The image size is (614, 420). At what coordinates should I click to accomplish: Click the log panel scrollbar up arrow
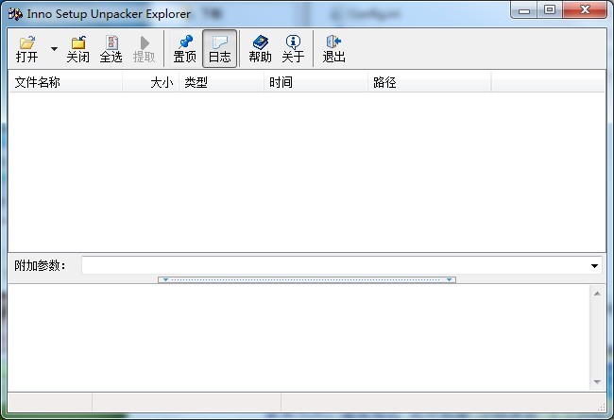pos(597,294)
